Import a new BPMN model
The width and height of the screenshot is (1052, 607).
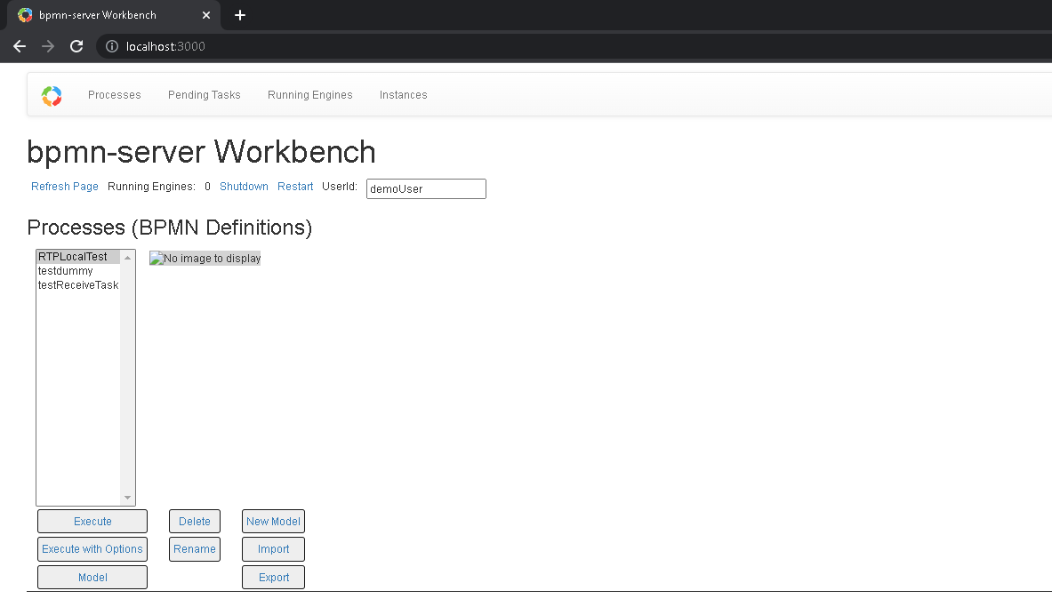(273, 548)
